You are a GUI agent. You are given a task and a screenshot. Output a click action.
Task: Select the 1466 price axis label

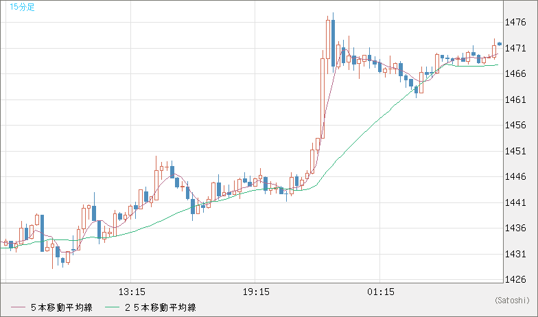(x=515, y=74)
